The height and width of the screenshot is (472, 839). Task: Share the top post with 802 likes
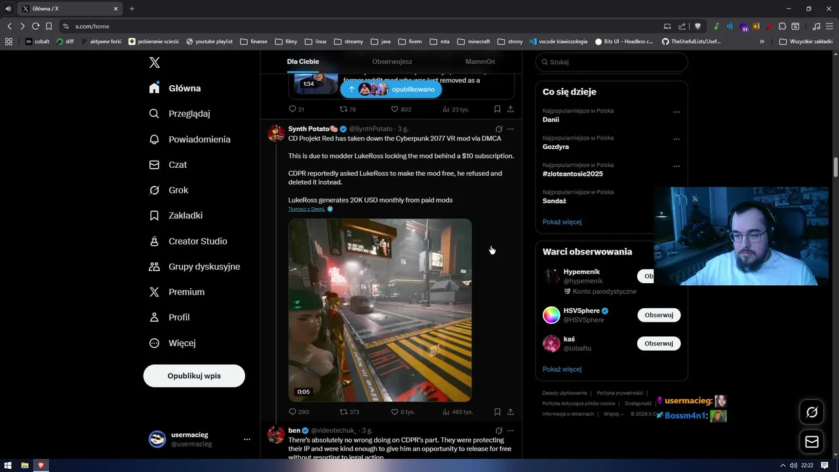(511, 109)
